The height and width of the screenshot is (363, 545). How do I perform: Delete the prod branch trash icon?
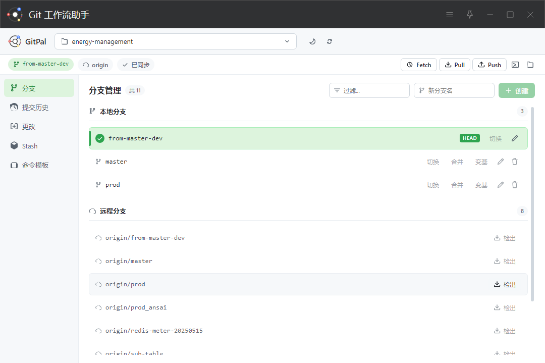click(515, 185)
